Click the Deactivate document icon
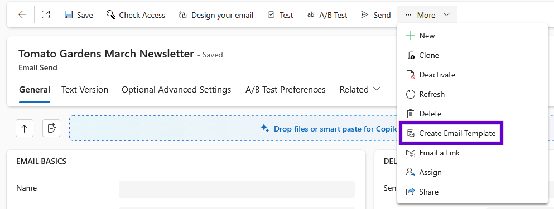The width and height of the screenshot is (554, 209). (x=410, y=75)
